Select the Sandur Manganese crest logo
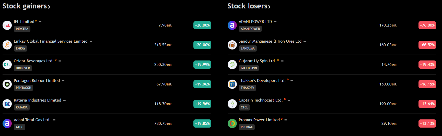The width and height of the screenshot is (442, 136). click(x=232, y=45)
